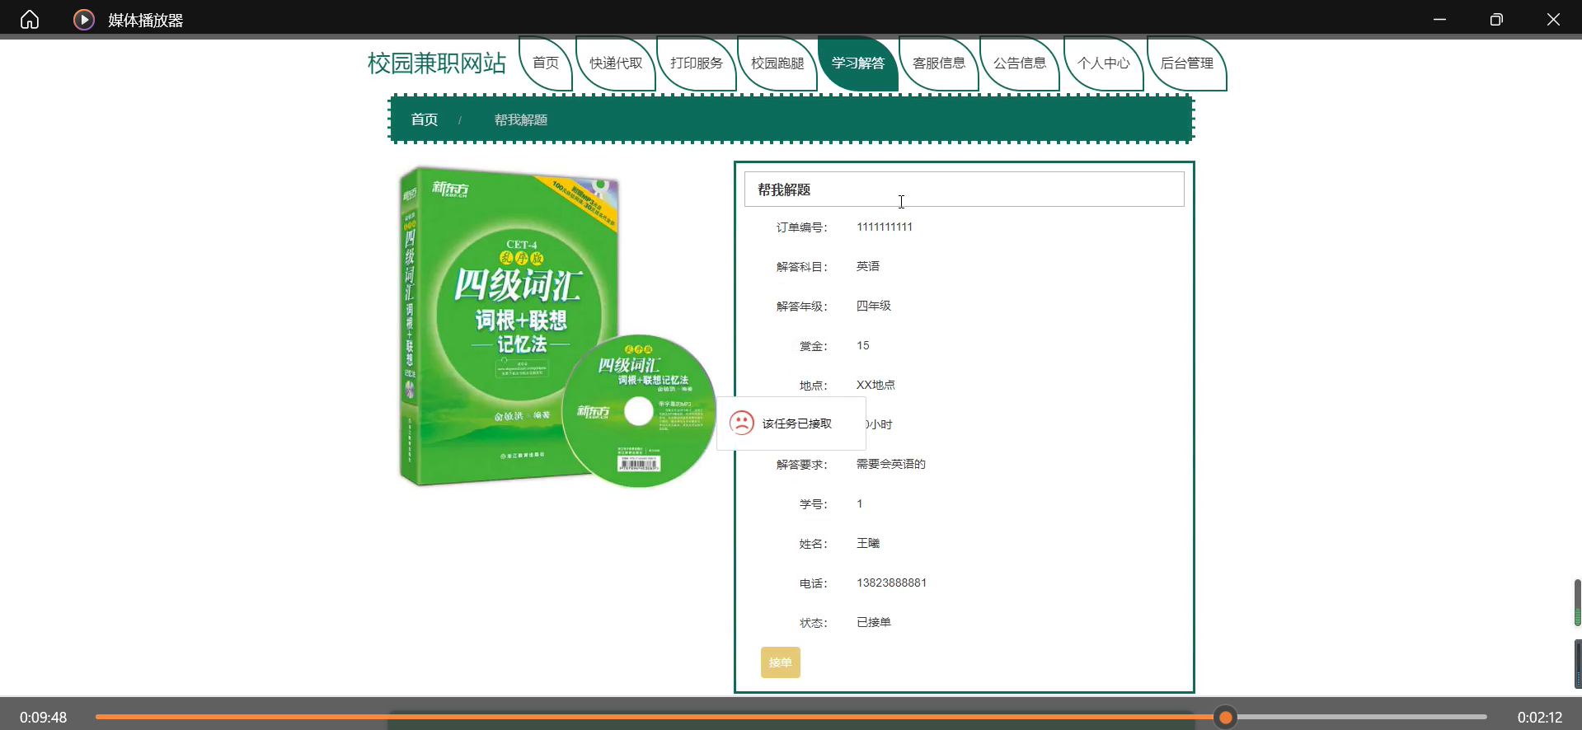The height and width of the screenshot is (730, 1582).
Task: Click the 解答年级 label
Action: pyautogui.click(x=801, y=307)
